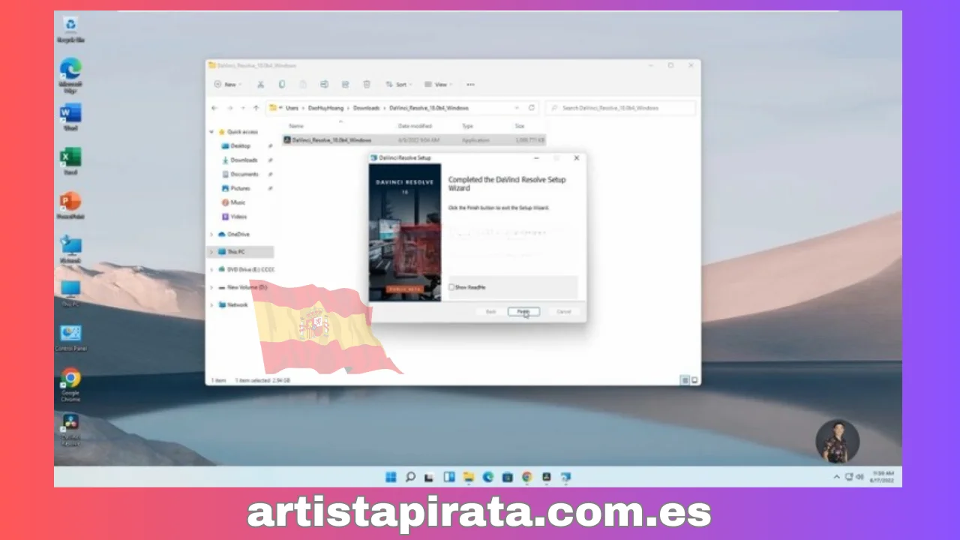Click the Explorer forward arrow
The image size is (960, 540).
(229, 108)
